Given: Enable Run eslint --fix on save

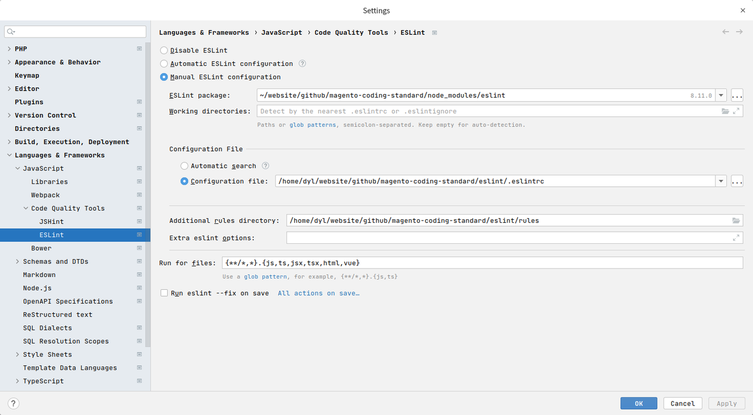Looking at the screenshot, I should pos(164,293).
